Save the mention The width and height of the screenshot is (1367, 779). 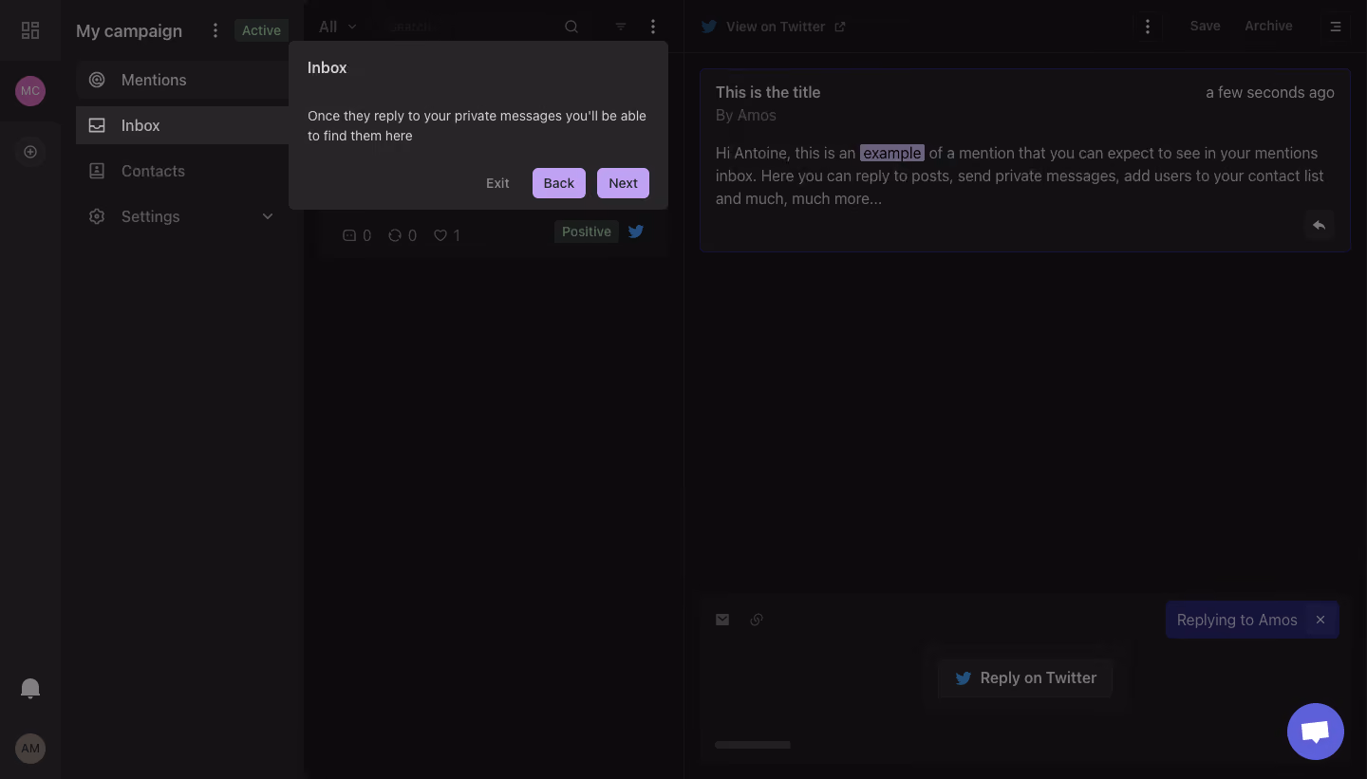pos(1206,26)
